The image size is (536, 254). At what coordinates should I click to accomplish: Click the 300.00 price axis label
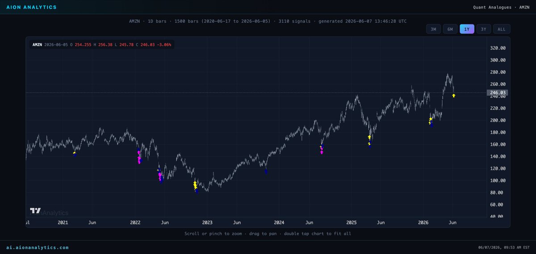click(497, 60)
